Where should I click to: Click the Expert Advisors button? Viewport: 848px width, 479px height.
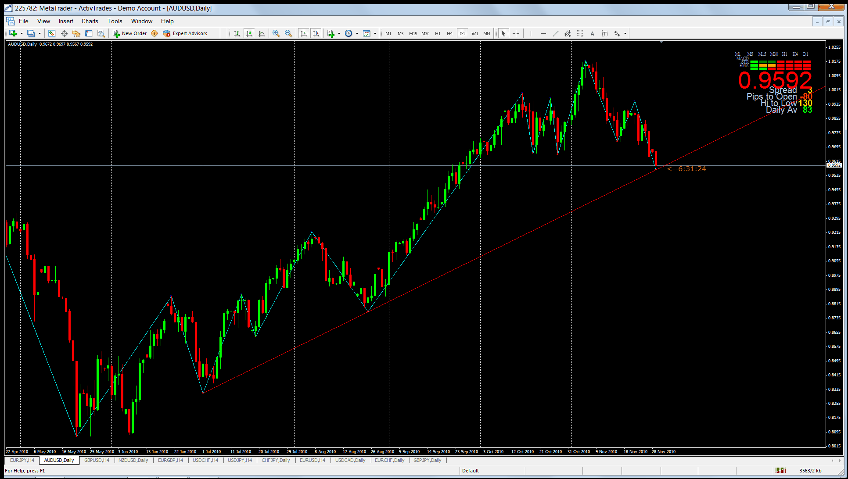tap(185, 33)
